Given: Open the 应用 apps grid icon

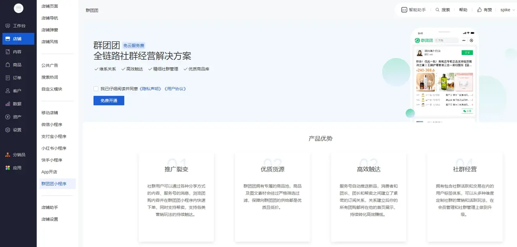Looking at the screenshot, I should pyautogui.click(x=8, y=168).
